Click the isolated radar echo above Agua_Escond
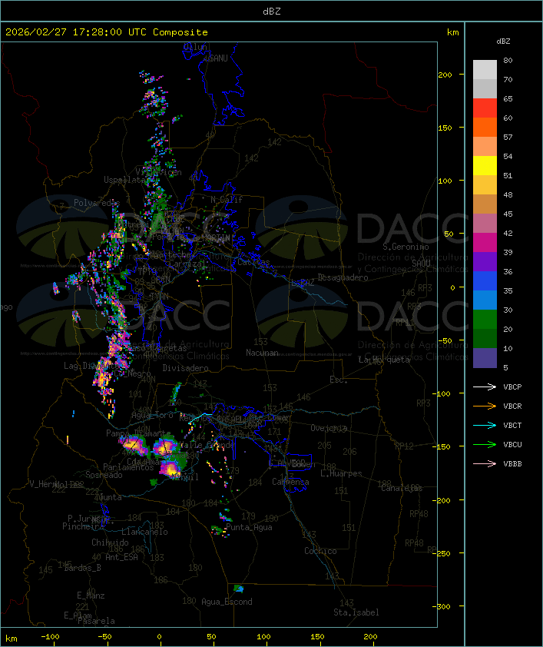 point(238,588)
